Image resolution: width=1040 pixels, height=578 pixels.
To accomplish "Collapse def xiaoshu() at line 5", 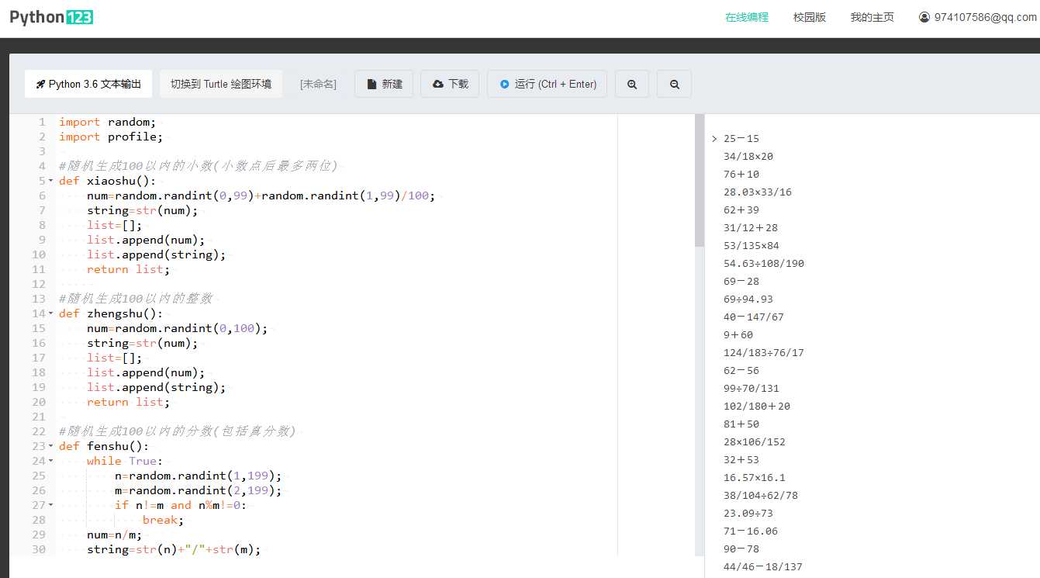I will (x=50, y=181).
